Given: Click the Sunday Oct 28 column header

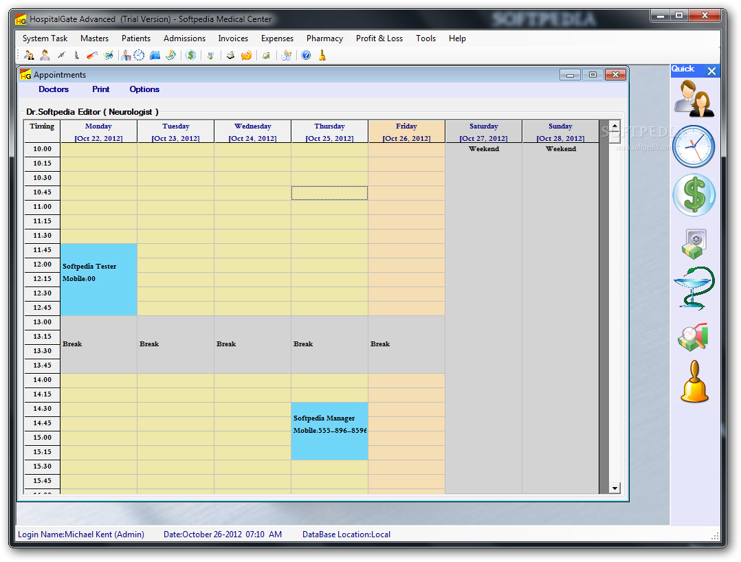Looking at the screenshot, I should [x=560, y=132].
